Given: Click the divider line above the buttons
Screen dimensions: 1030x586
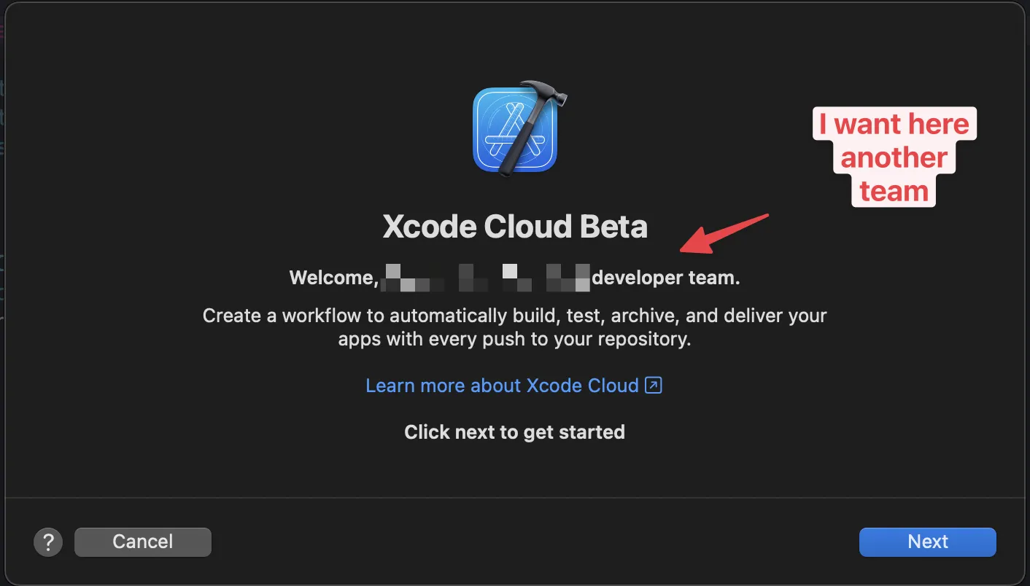Looking at the screenshot, I should (x=514, y=498).
